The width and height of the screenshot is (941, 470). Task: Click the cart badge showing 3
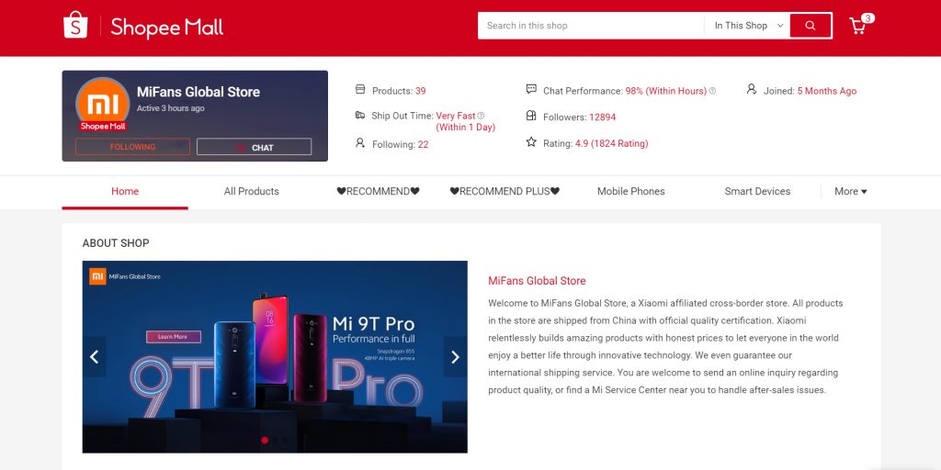tap(867, 18)
